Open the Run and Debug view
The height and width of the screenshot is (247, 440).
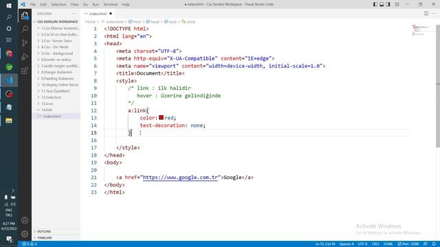click(25, 56)
